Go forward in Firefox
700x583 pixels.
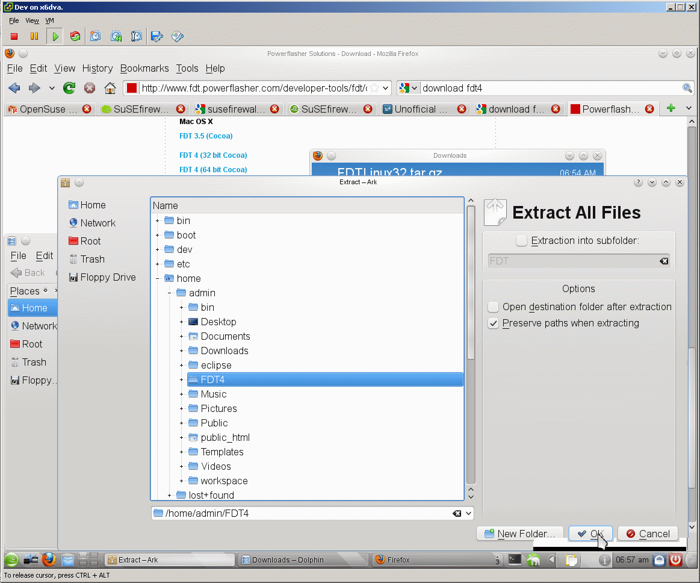[34, 88]
